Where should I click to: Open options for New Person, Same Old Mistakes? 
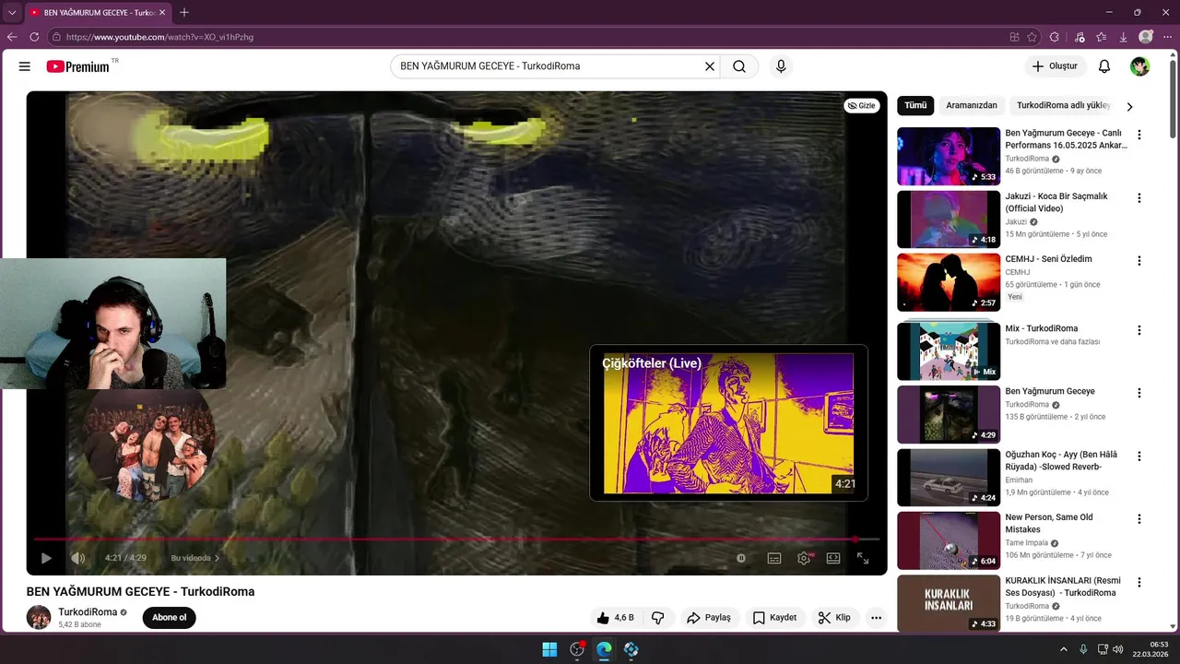1139,519
